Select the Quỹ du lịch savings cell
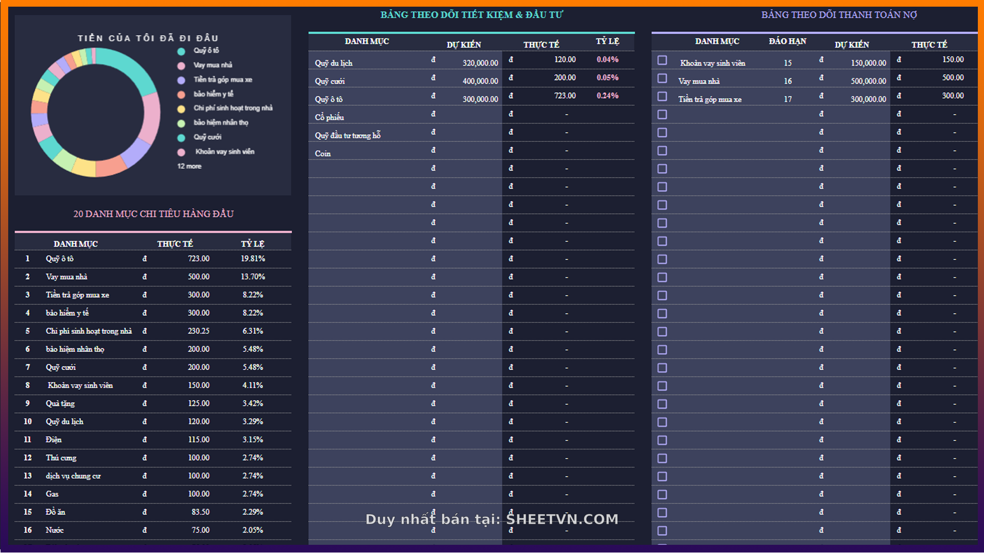Image resolution: width=984 pixels, height=553 pixels. (x=334, y=63)
